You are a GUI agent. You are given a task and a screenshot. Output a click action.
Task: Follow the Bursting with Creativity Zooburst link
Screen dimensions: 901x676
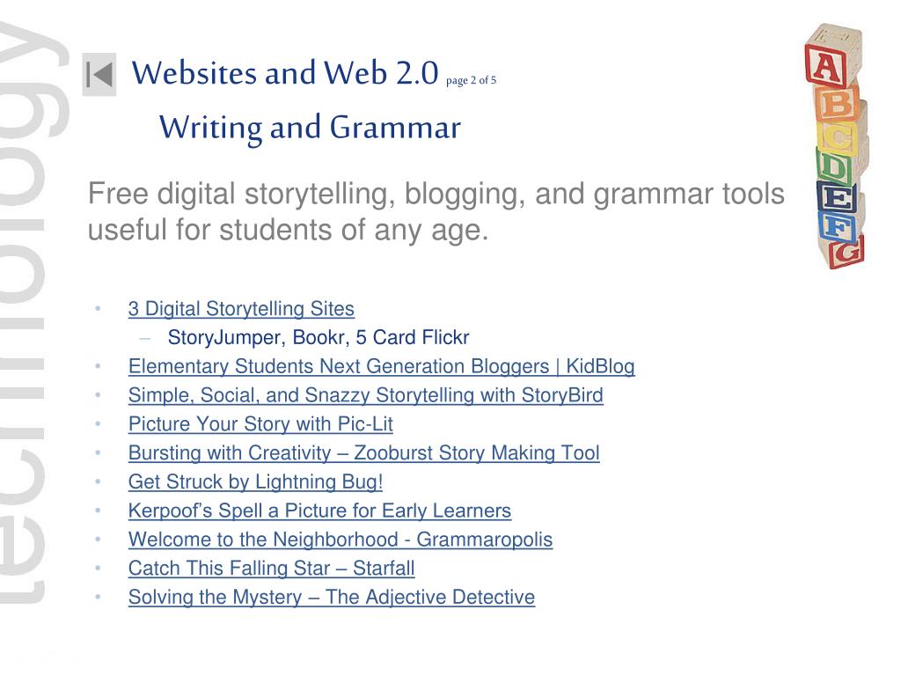363,453
